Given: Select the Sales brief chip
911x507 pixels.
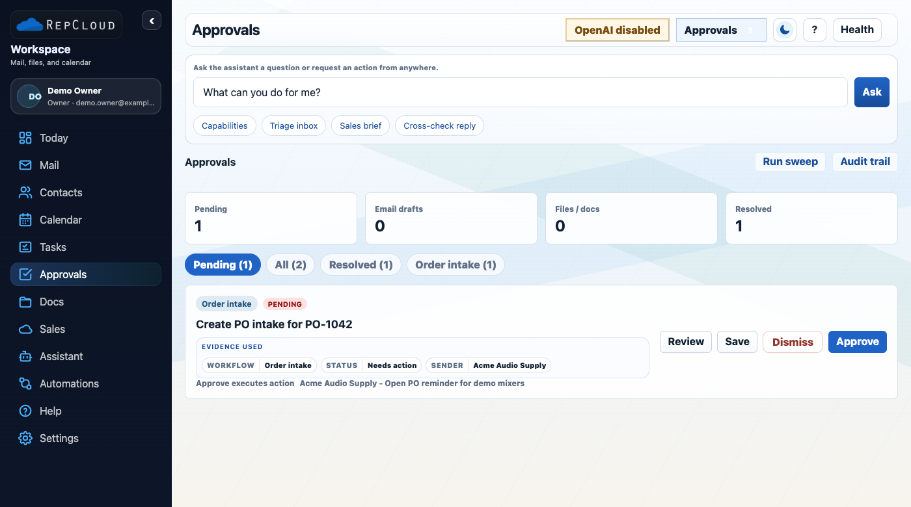Looking at the screenshot, I should coord(360,125).
